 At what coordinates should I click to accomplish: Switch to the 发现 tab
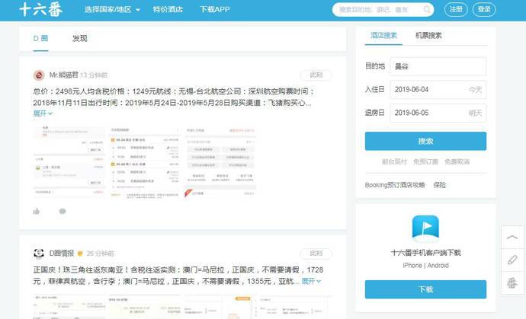[80, 39]
